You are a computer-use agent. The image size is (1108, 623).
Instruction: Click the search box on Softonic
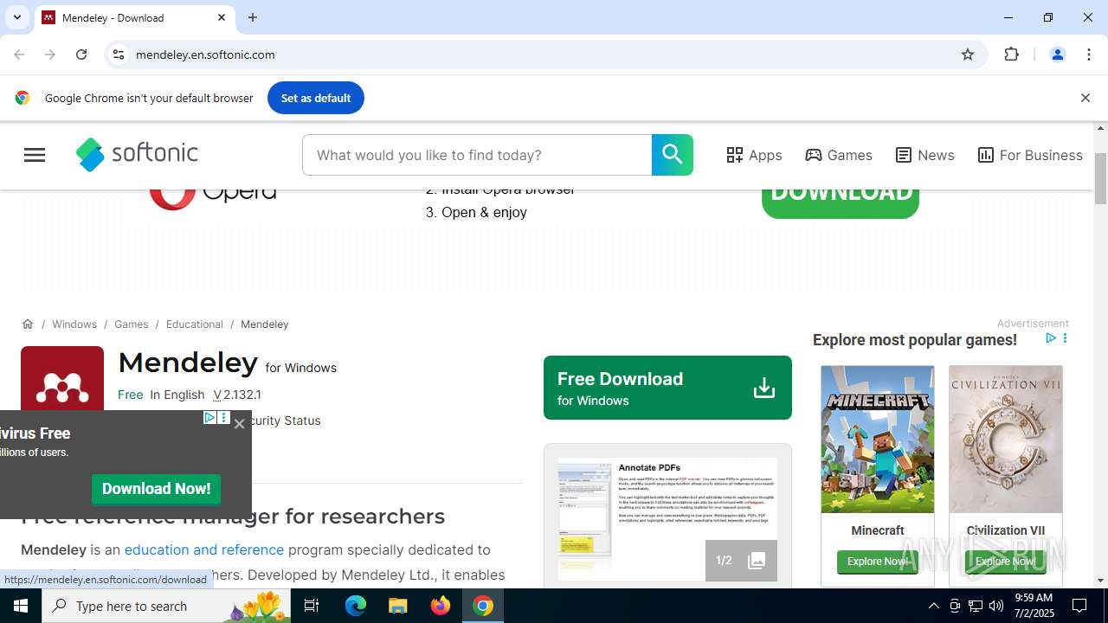coord(477,155)
